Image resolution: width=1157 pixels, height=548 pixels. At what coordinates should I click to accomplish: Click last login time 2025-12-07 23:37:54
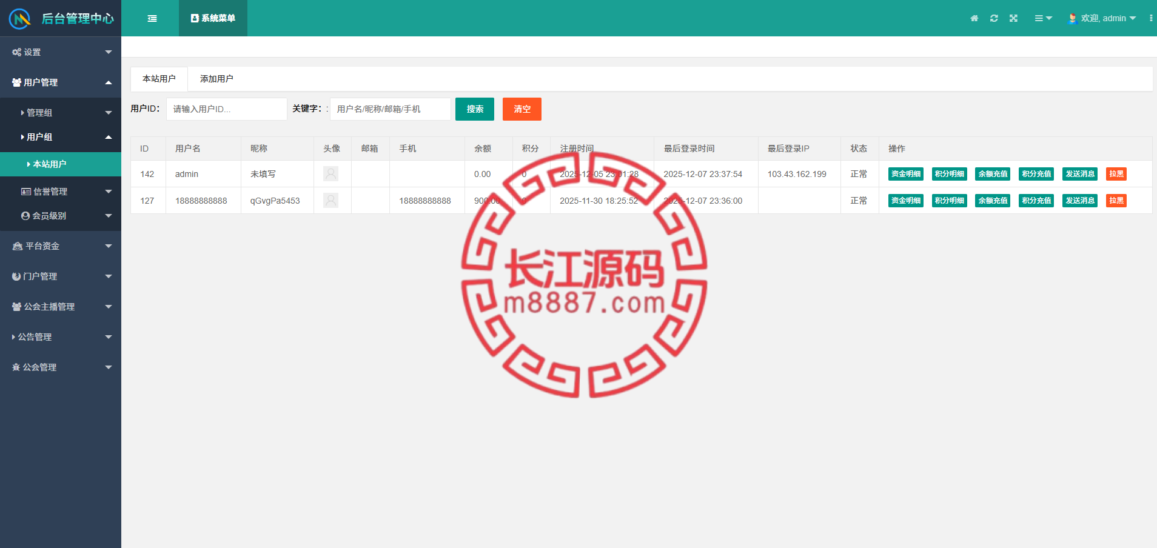tap(703, 174)
